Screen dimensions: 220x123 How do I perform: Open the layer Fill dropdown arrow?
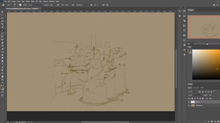pos(213,98)
